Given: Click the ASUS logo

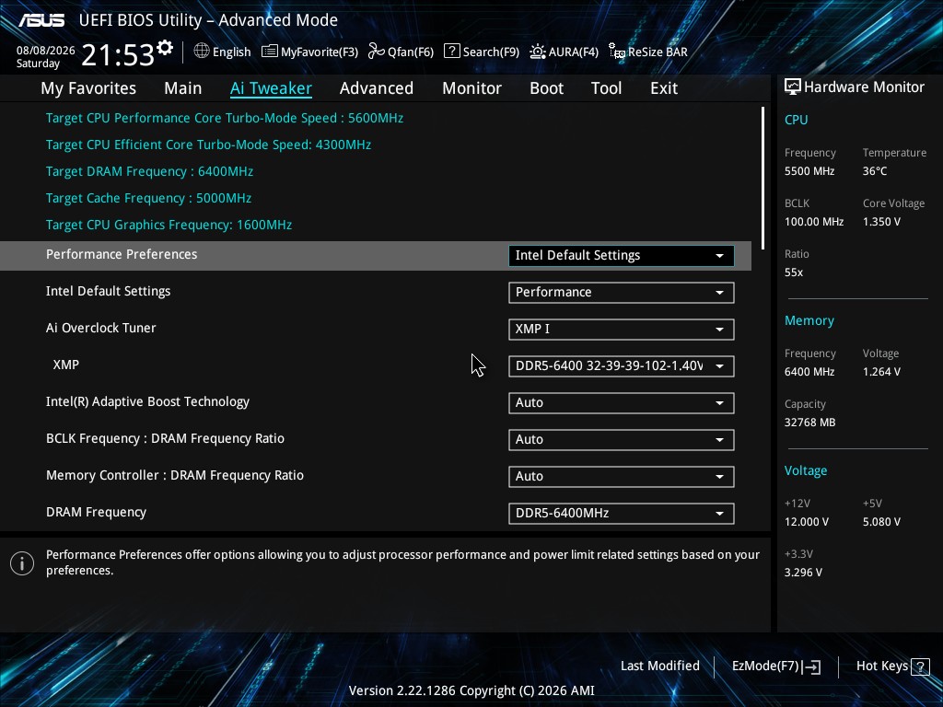Looking at the screenshot, I should click(x=41, y=20).
